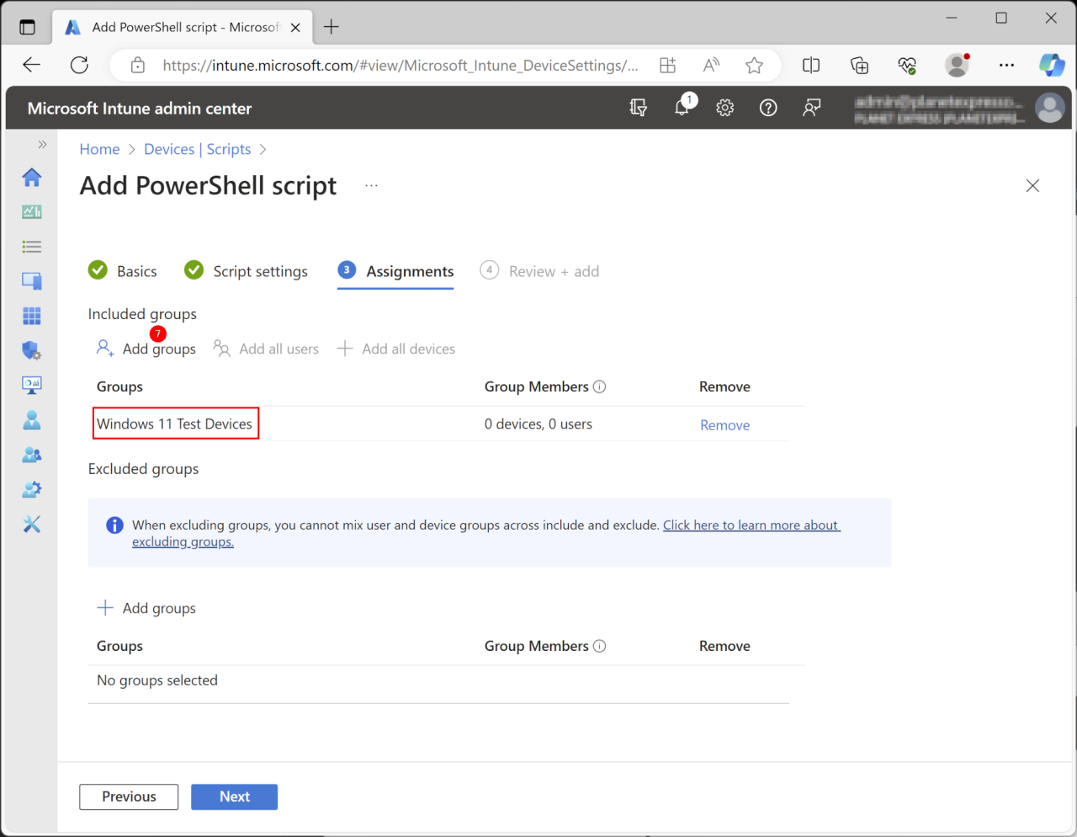Add groups under Excluded groups

146,608
